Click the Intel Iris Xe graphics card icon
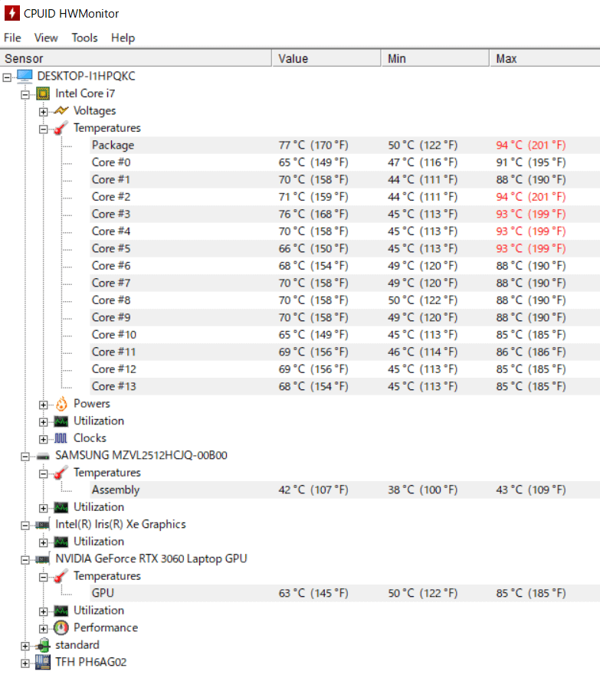This screenshot has width=600, height=678. click(x=42, y=525)
